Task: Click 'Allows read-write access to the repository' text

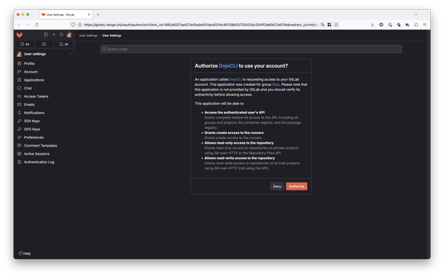Action: pos(240,158)
